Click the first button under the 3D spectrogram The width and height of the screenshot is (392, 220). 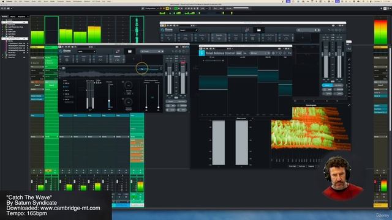pos(292,166)
